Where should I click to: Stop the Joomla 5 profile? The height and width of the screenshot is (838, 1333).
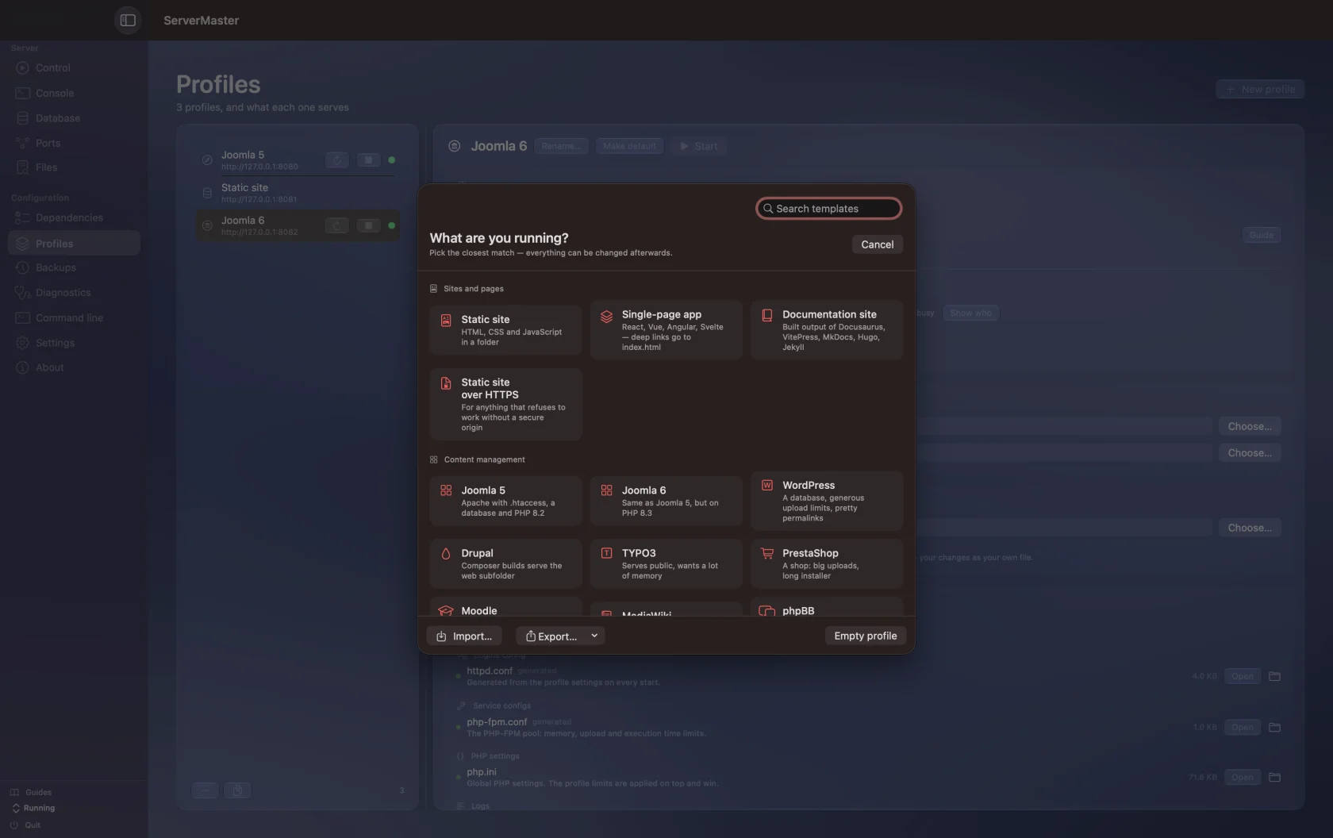pos(368,160)
